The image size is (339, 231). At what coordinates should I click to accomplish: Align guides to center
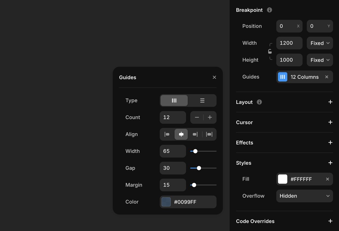pyautogui.click(x=181, y=134)
